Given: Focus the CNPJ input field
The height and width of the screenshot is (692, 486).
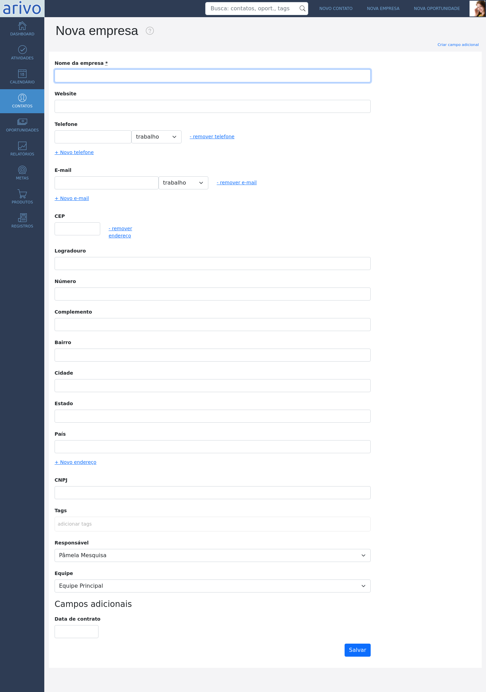Looking at the screenshot, I should coord(212,493).
